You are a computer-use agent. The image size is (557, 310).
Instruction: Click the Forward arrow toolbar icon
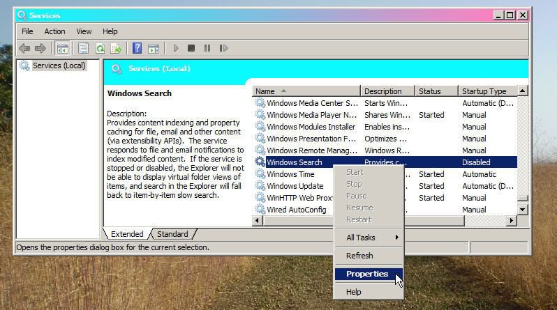(40, 48)
